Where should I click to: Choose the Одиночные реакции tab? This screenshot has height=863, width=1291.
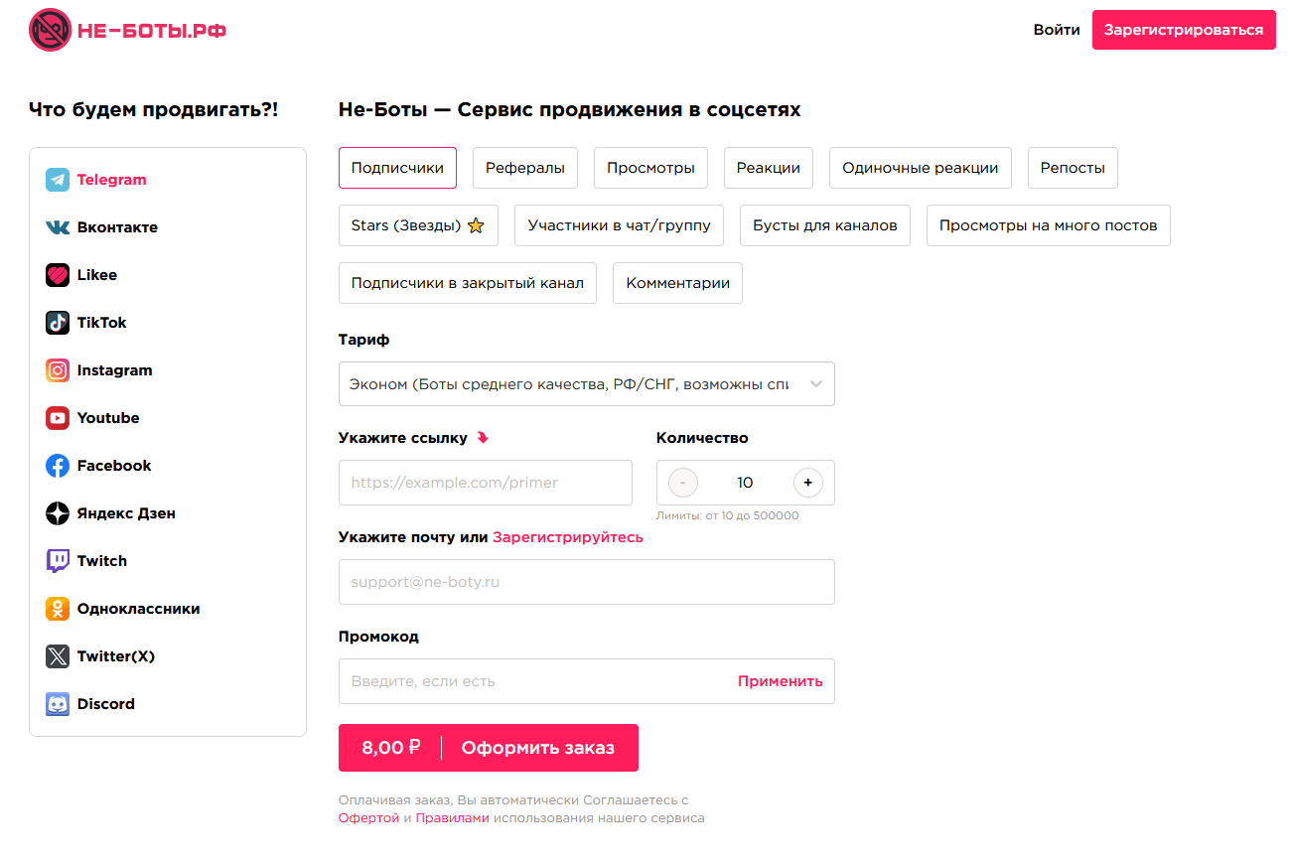(x=921, y=168)
